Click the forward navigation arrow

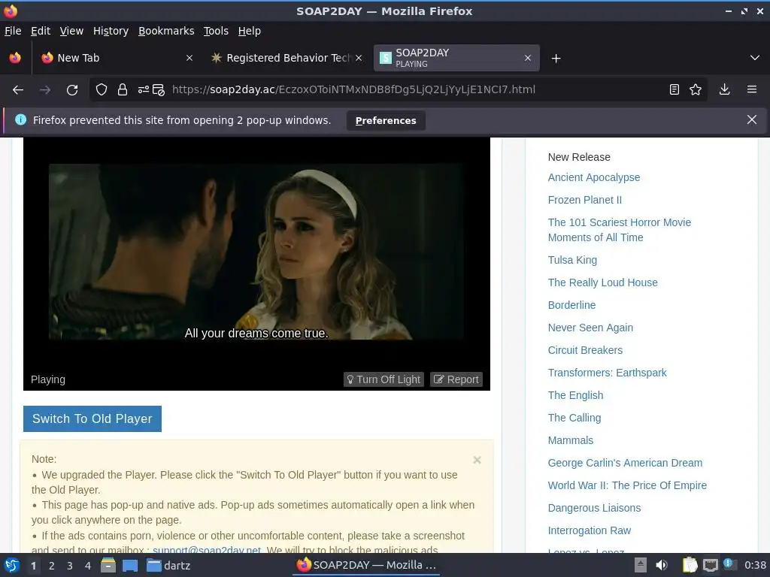[45, 90]
